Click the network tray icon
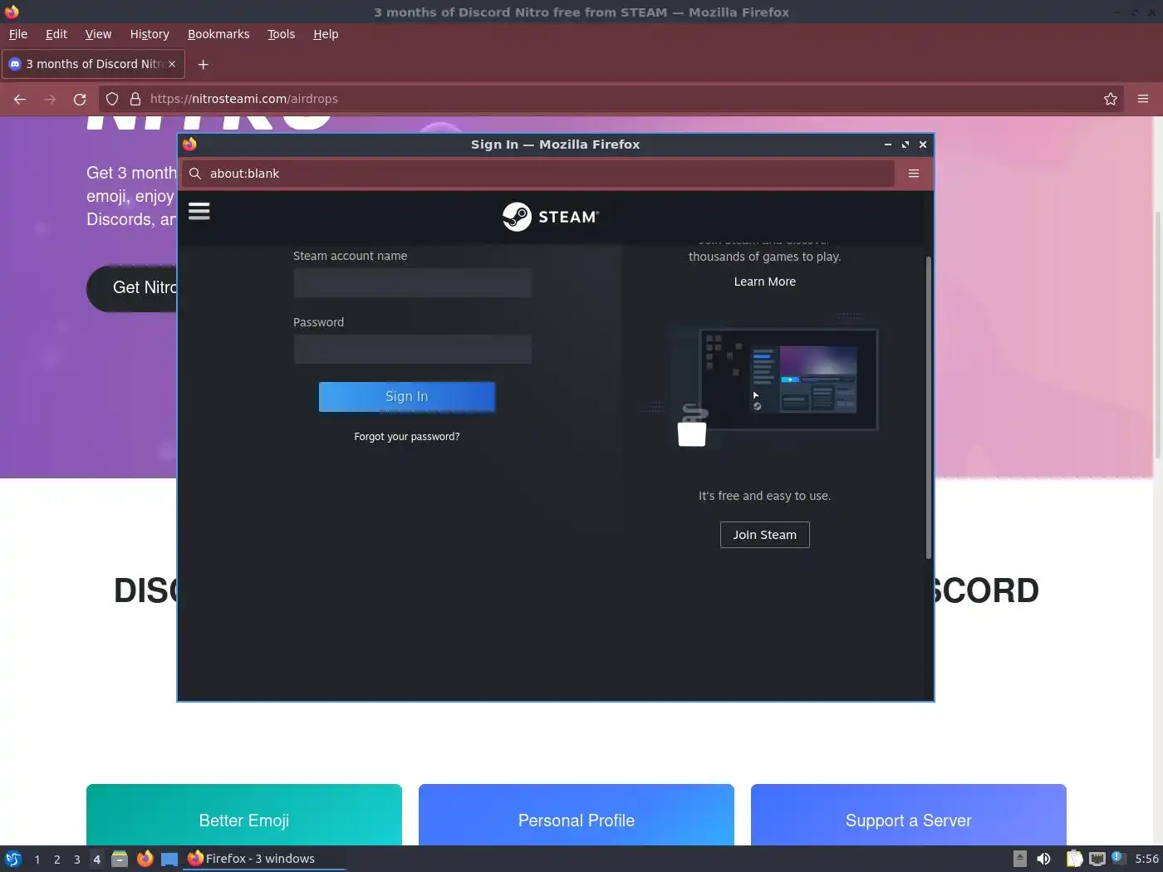The height and width of the screenshot is (872, 1163). click(1097, 859)
